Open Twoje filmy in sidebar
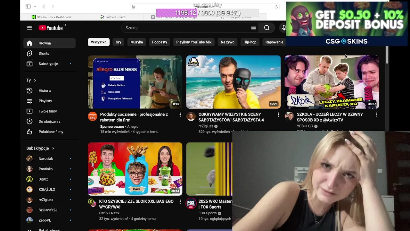This screenshot has height=231, width=410. tap(49, 111)
